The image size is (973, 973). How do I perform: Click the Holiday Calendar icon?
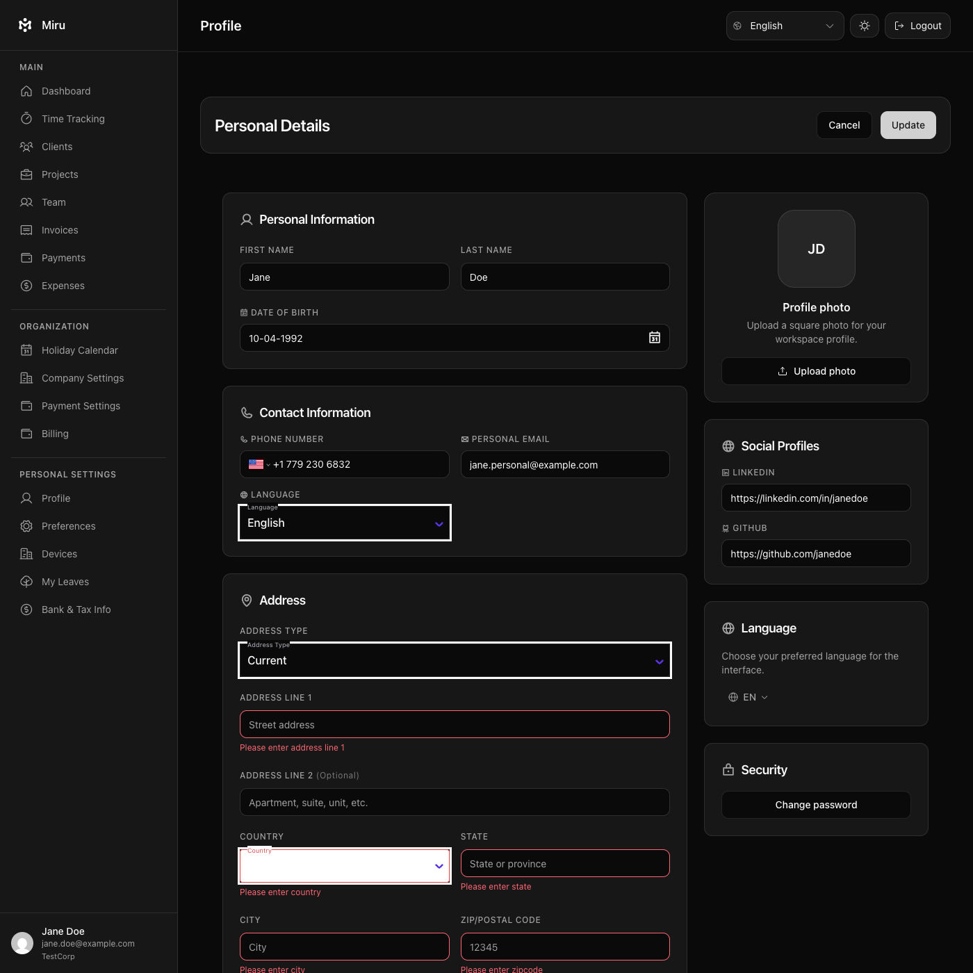26,350
